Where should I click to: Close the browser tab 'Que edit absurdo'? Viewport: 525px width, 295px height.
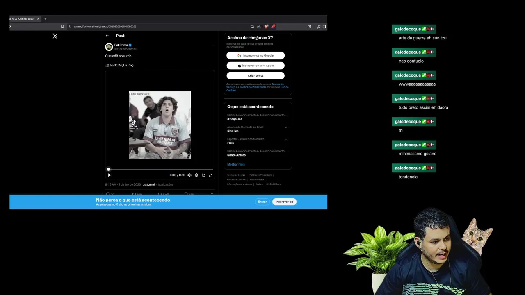tap(38, 19)
